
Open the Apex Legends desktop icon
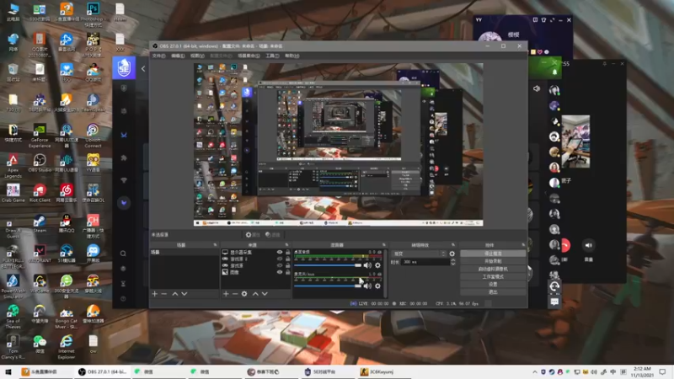pos(13,166)
